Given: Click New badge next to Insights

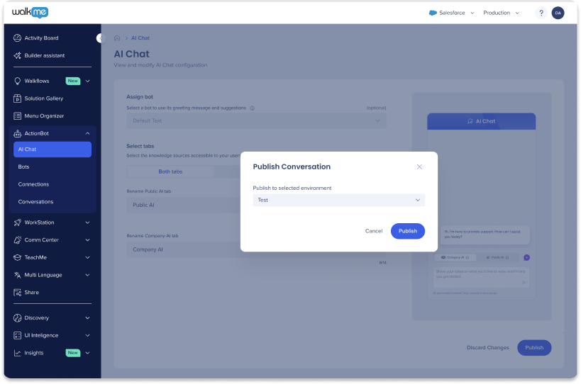Looking at the screenshot, I should pos(73,353).
